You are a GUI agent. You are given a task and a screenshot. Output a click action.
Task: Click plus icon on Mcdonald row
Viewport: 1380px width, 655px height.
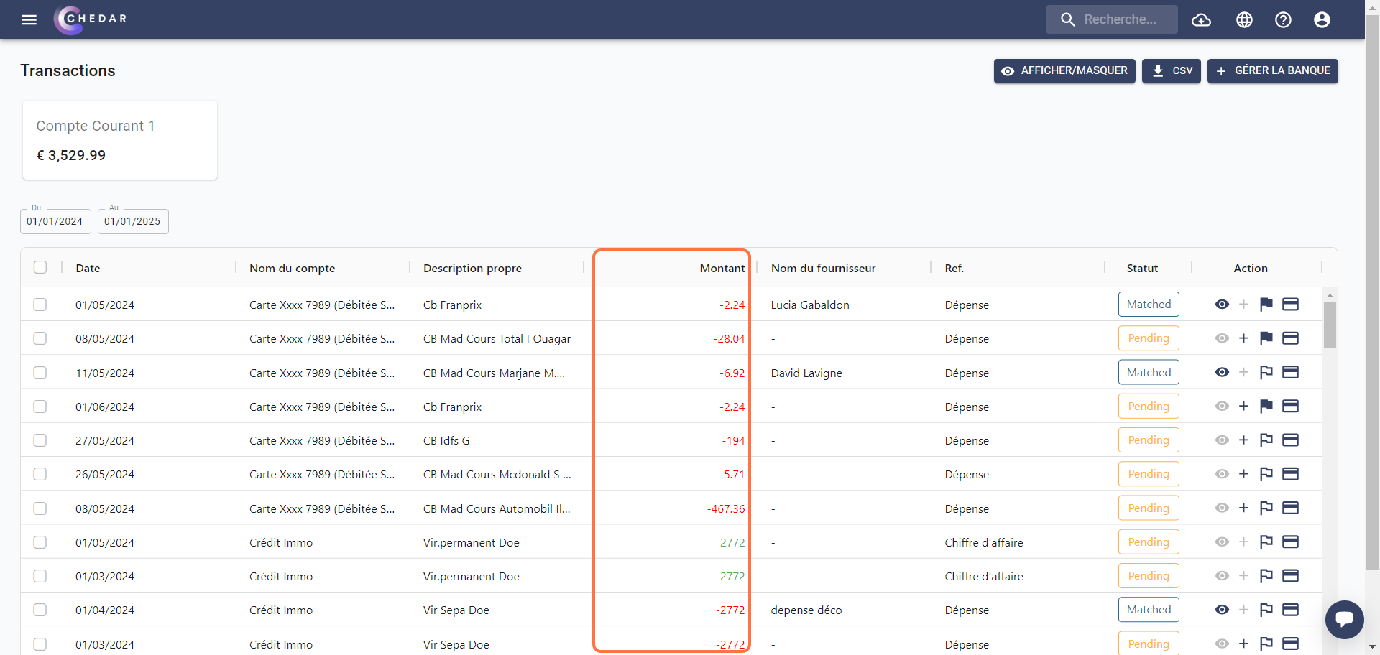coord(1243,474)
